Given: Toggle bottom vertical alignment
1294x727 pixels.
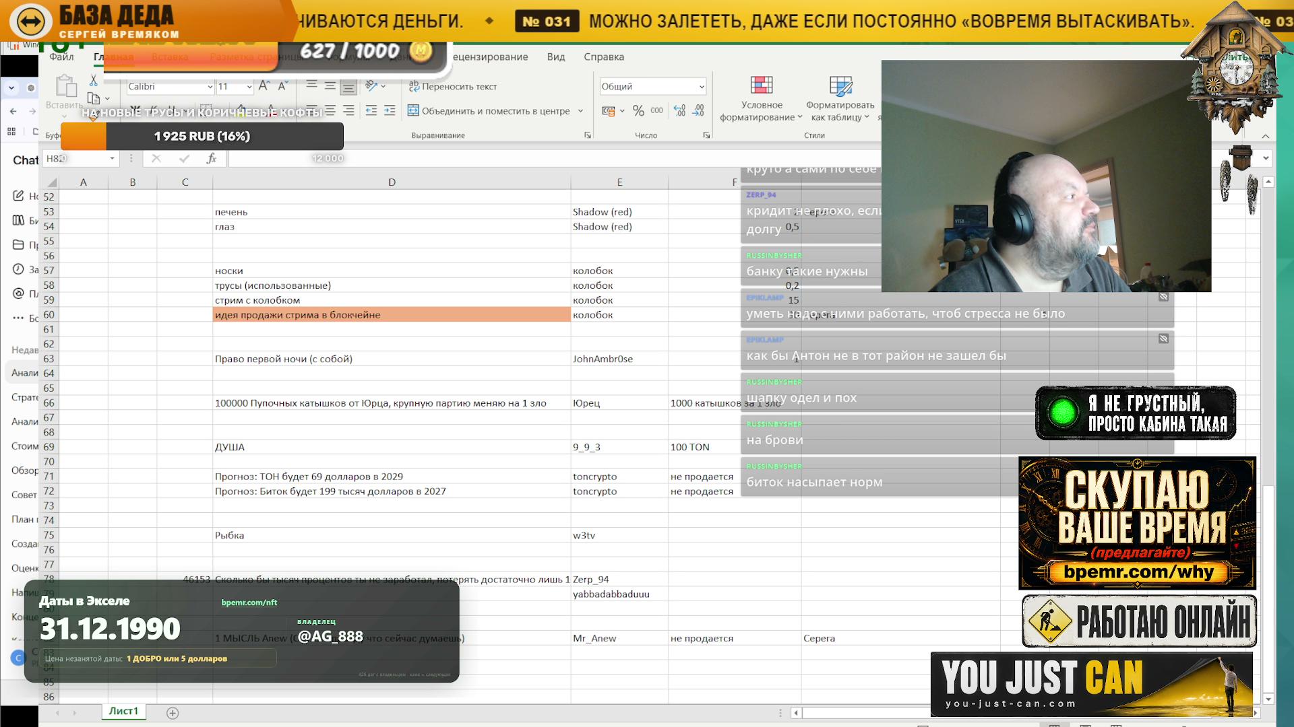Looking at the screenshot, I should point(348,86).
